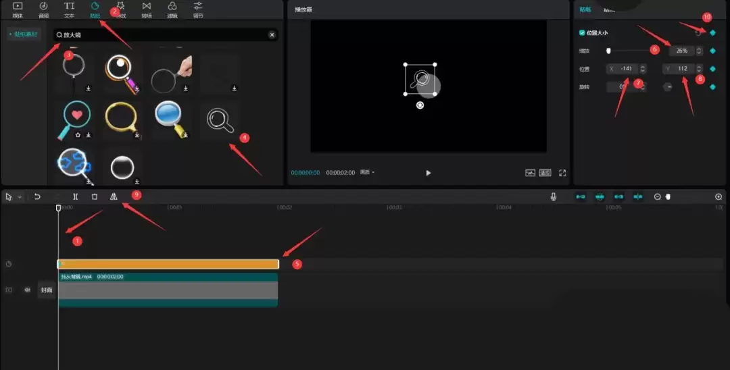Image resolution: width=730 pixels, height=370 pixels.
Task: Switch to the 转场 transitions tab
Action: (147, 9)
